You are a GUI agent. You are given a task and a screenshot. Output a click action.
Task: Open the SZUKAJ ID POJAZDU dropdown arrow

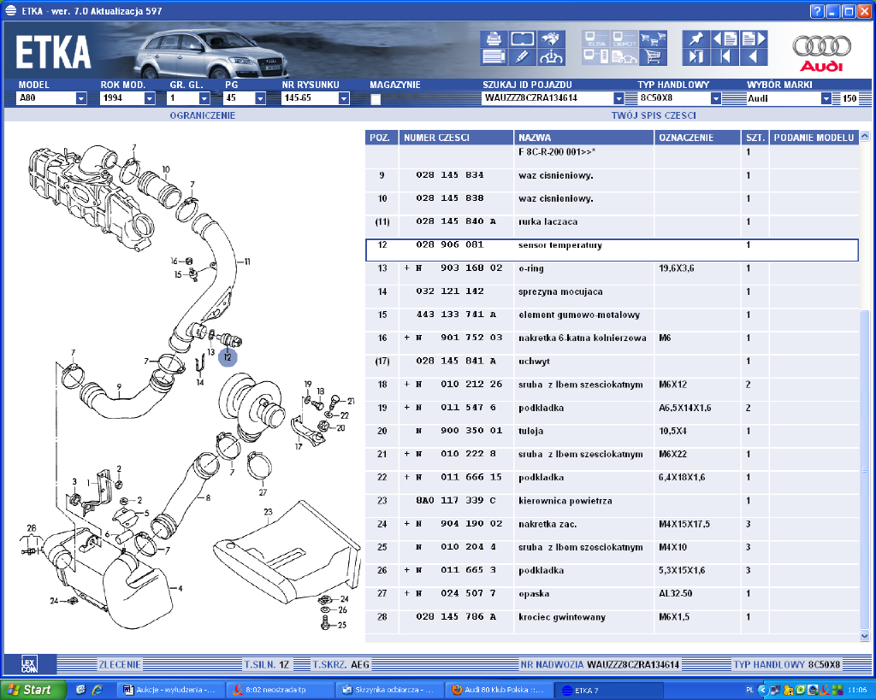pyautogui.click(x=619, y=98)
